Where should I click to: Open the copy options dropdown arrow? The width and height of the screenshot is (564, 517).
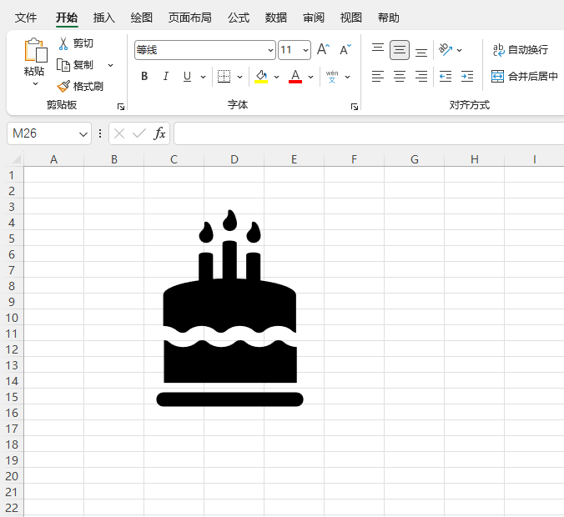tap(110, 65)
